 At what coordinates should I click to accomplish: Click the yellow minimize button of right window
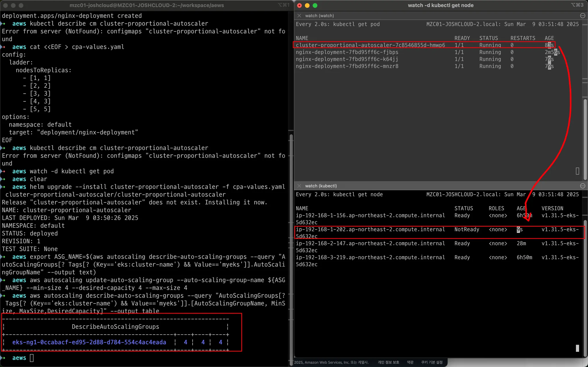pyautogui.click(x=307, y=5)
